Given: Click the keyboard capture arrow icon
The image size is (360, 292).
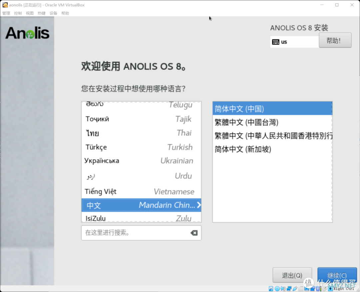Looking at the screenshot, I should point(330,289).
